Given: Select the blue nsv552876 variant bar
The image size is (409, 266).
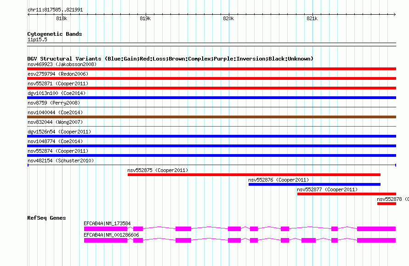Looking at the screenshot, I should [x=315, y=184].
